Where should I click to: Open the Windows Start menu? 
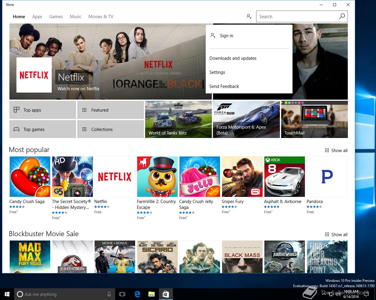[7, 294]
